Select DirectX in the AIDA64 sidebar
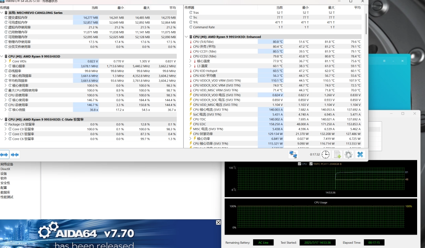The width and height of the screenshot is (425, 248). 6,169
